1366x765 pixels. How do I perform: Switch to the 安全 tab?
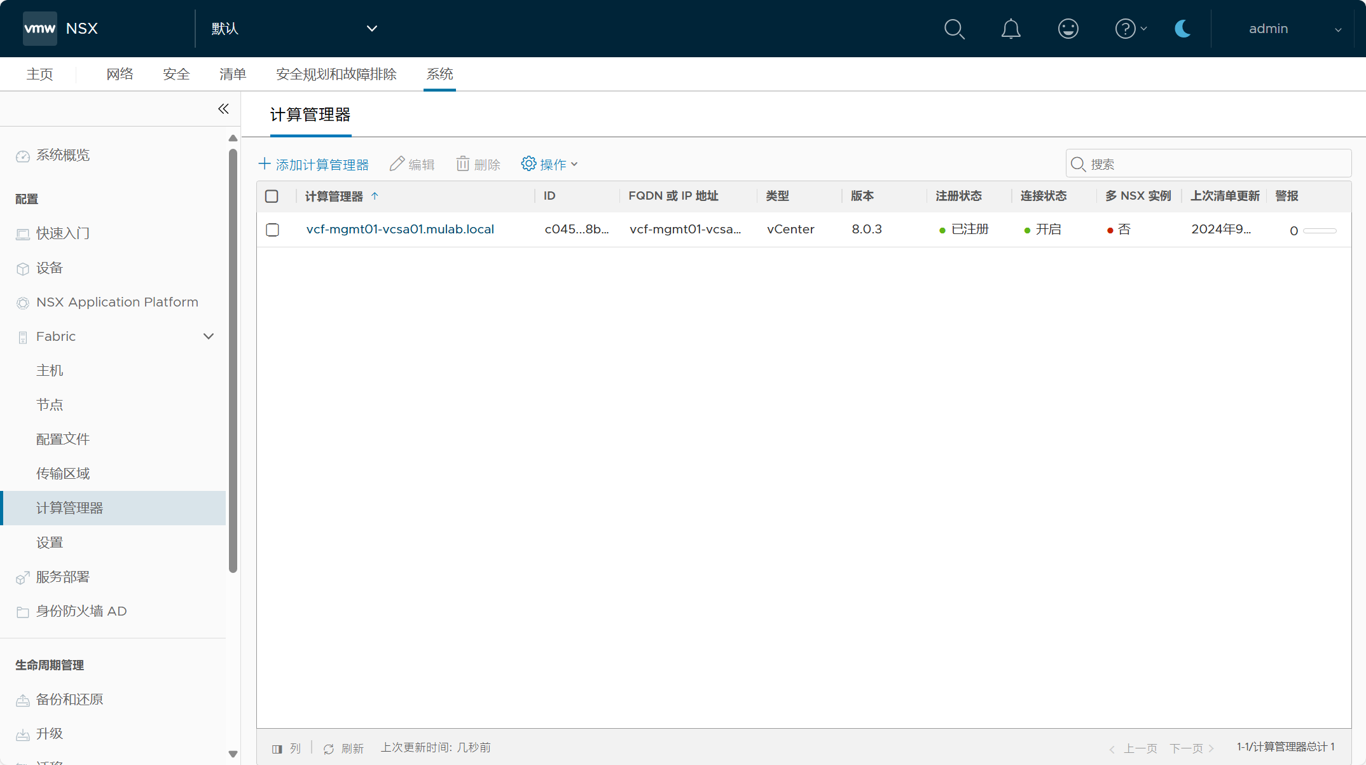176,74
